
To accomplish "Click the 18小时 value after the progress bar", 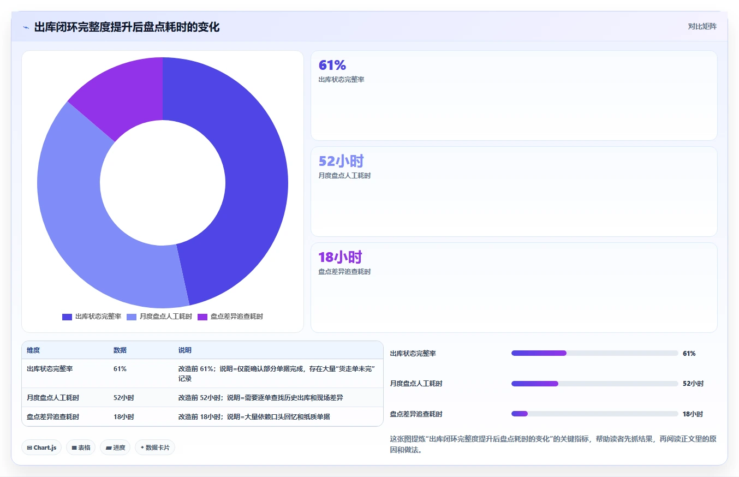I will 693,414.
